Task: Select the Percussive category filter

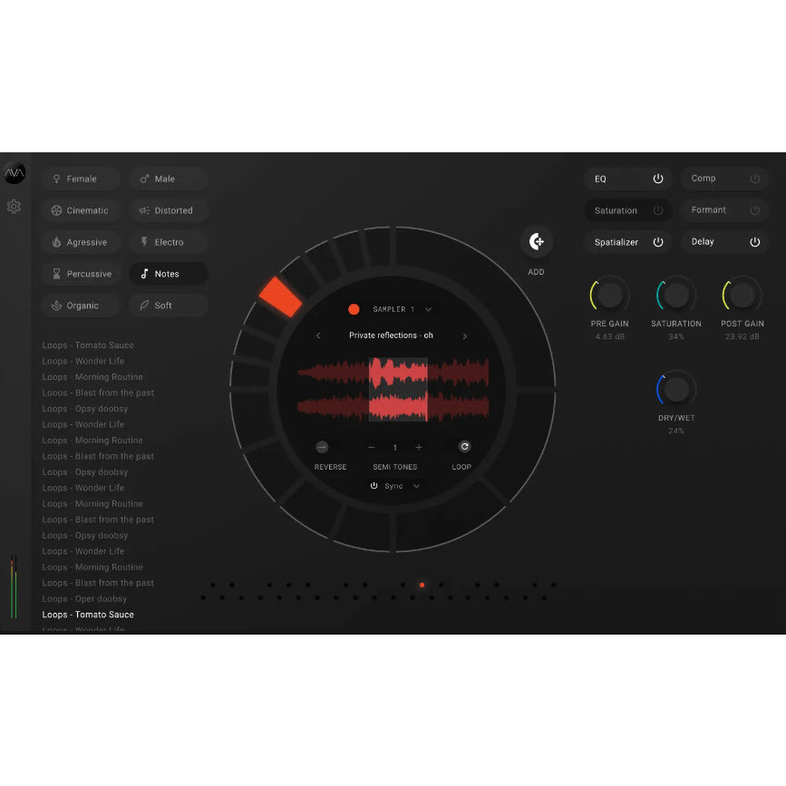Action: click(x=81, y=274)
